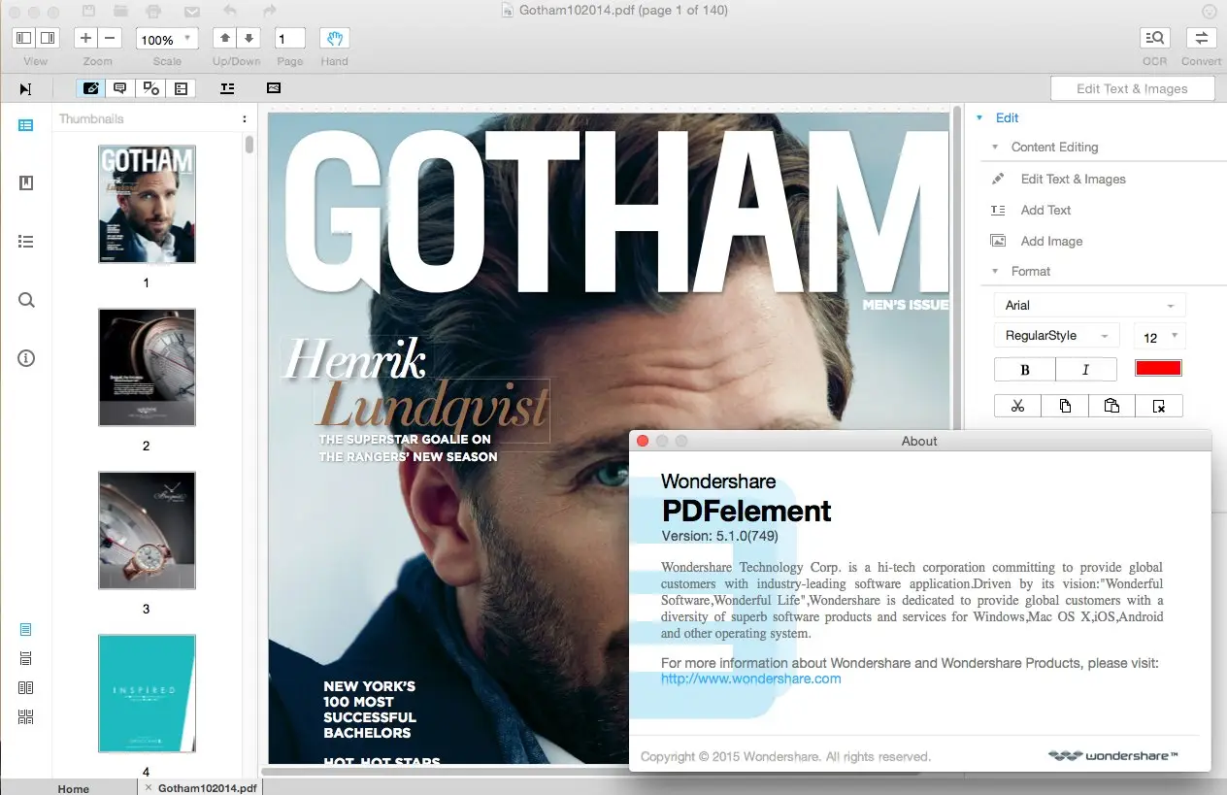Go to previous page with up arrow
Image resolution: width=1227 pixels, height=795 pixels.
(x=225, y=38)
